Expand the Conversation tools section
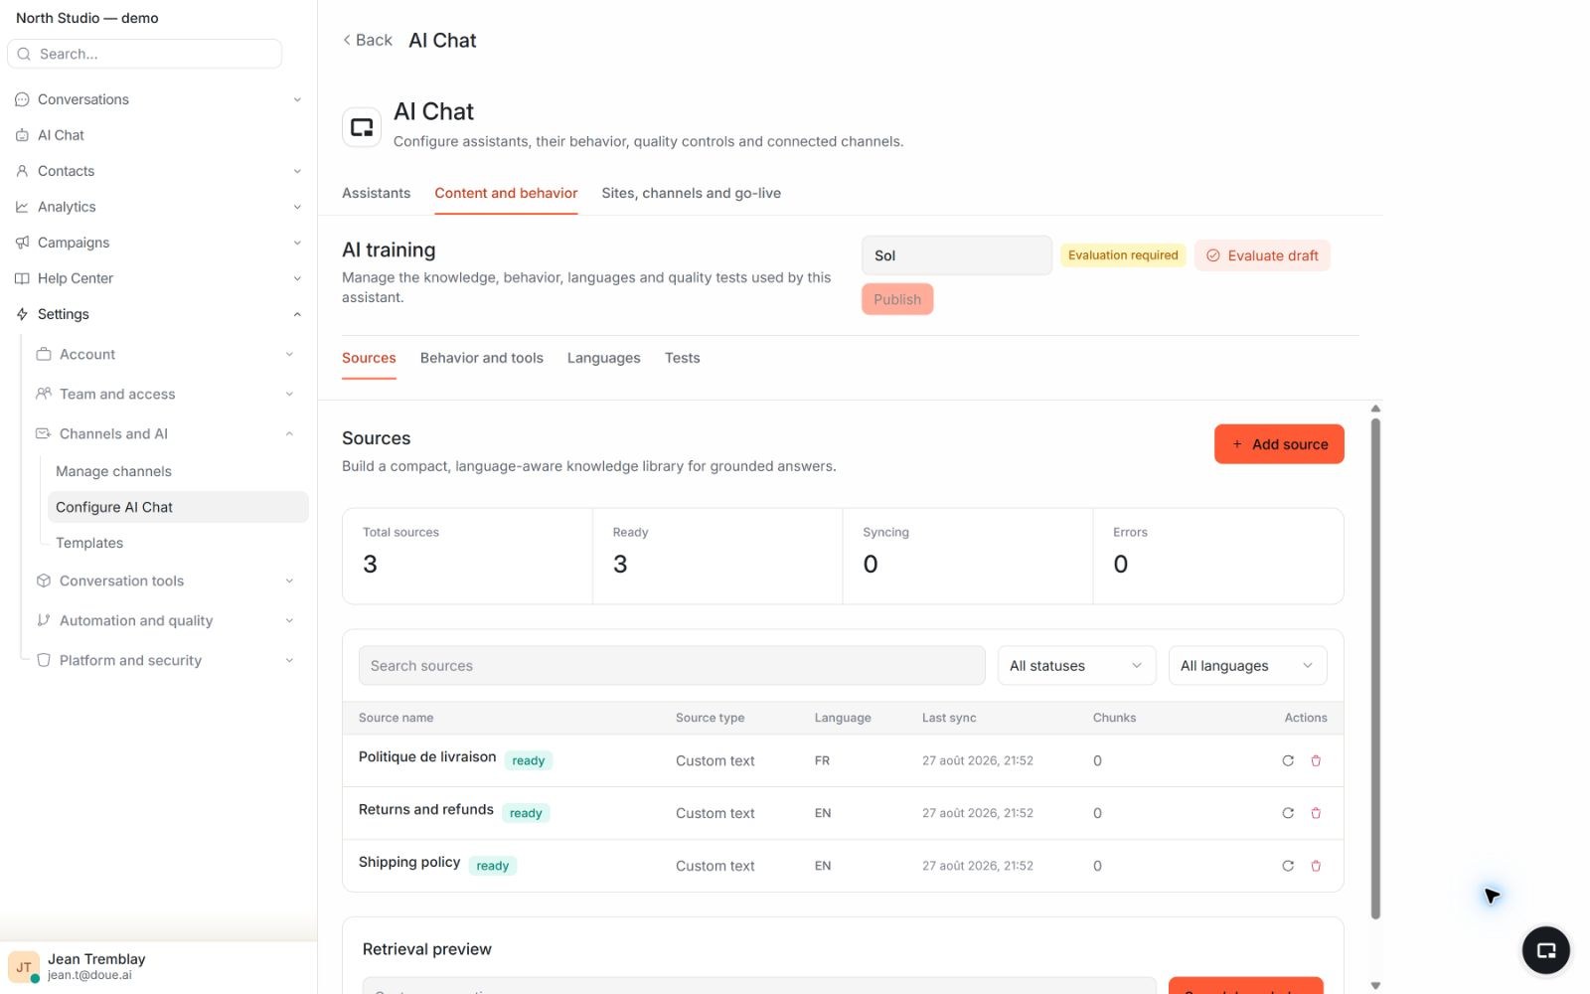1590x994 pixels. click(x=165, y=581)
